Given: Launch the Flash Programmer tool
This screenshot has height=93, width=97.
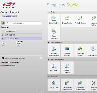Looking at the screenshot, I should 54,33.
